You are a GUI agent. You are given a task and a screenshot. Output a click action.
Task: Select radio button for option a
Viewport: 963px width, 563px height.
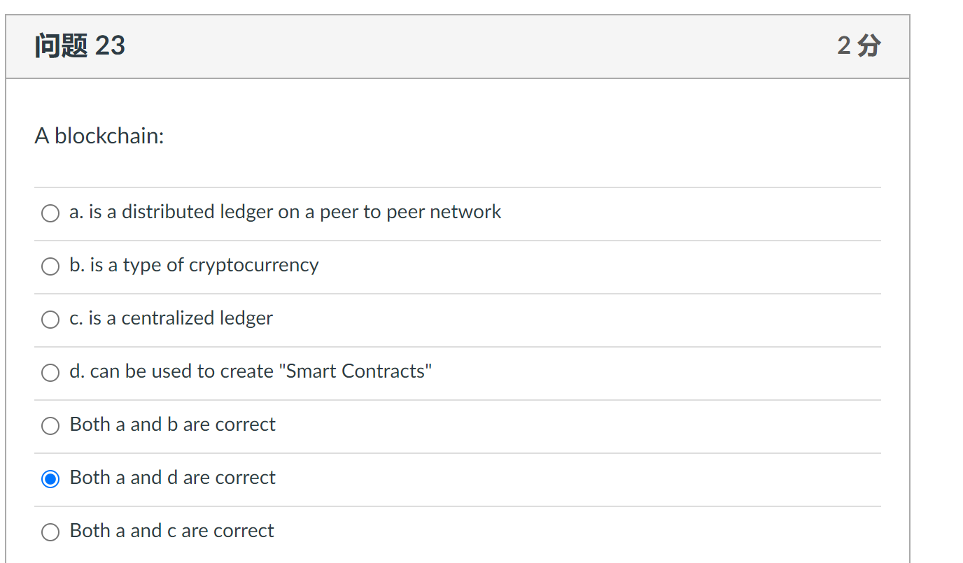click(50, 213)
